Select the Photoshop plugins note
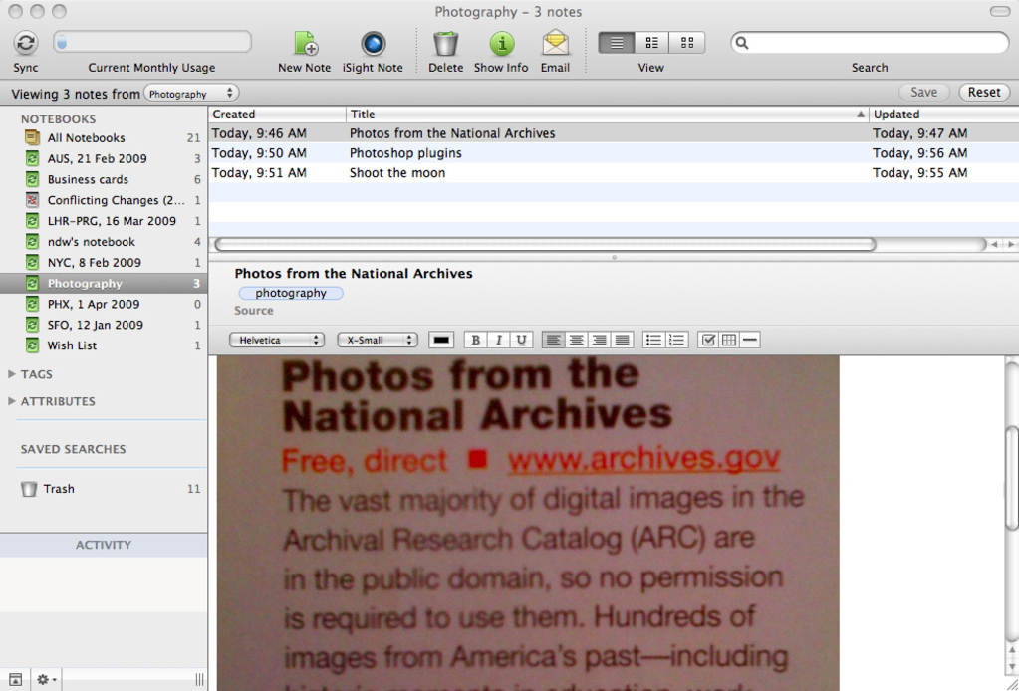Viewport: 1019px width, 691px height. 614,153
